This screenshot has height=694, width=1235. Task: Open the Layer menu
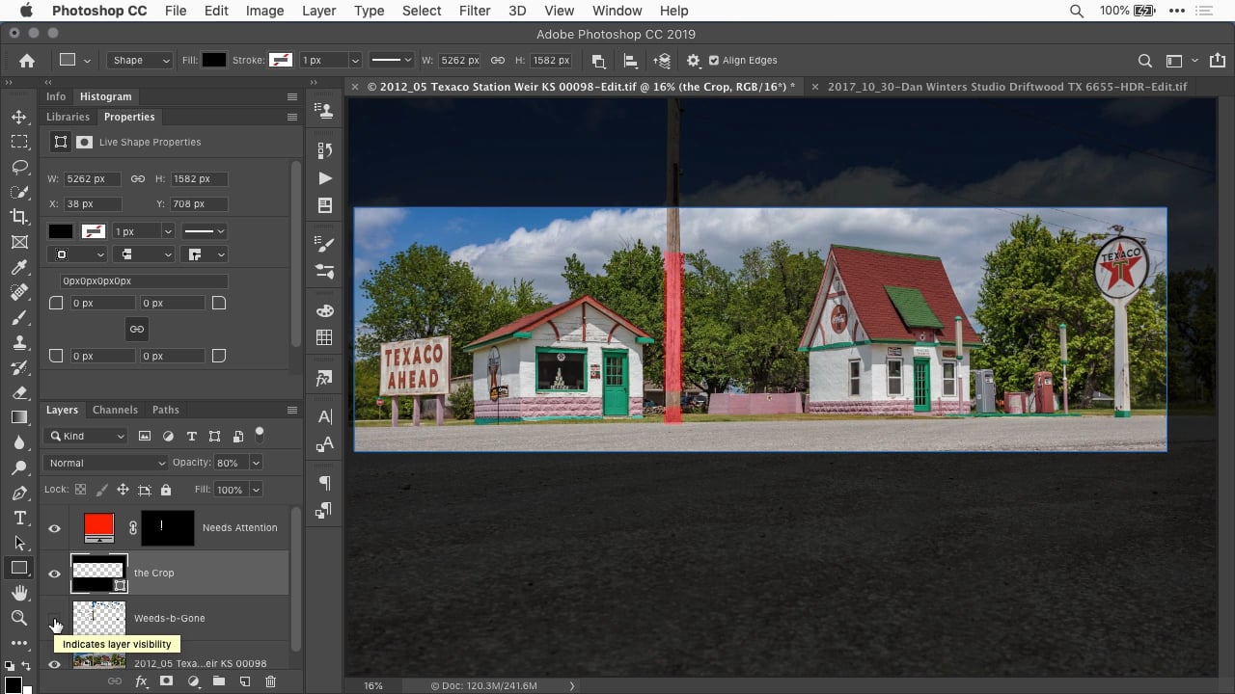click(319, 11)
